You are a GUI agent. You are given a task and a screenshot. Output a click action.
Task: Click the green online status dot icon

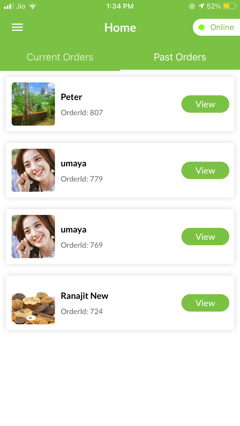click(x=202, y=27)
